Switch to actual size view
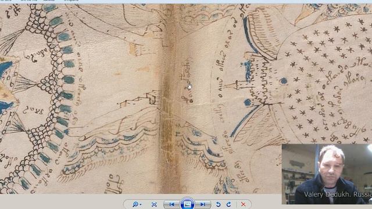The width and height of the screenshot is (372, 209). [154, 204]
